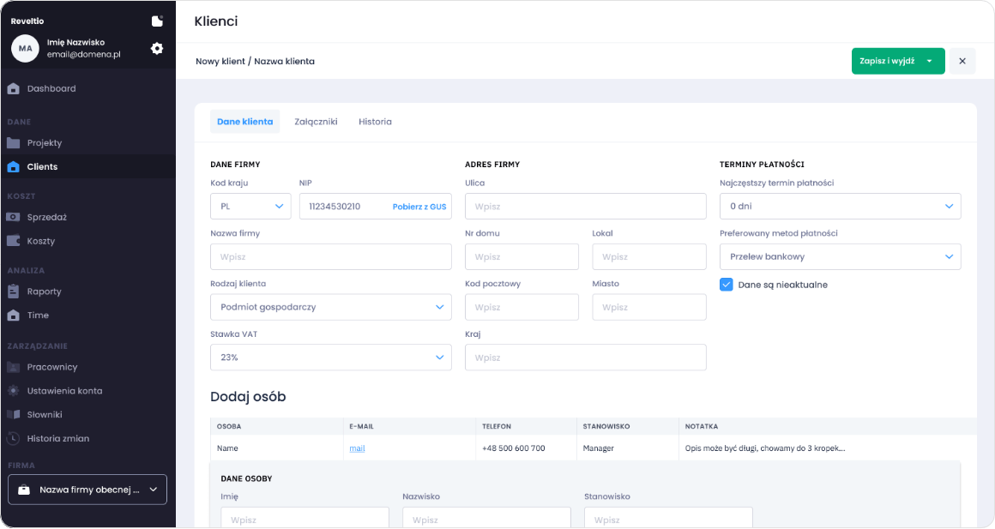
Task: Click the notification icon beside Reveltio
Action: point(157,21)
